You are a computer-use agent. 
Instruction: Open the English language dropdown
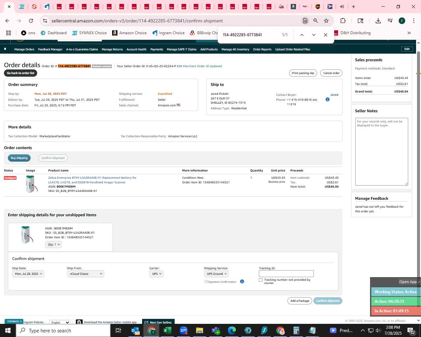pyautogui.click(x=60, y=322)
